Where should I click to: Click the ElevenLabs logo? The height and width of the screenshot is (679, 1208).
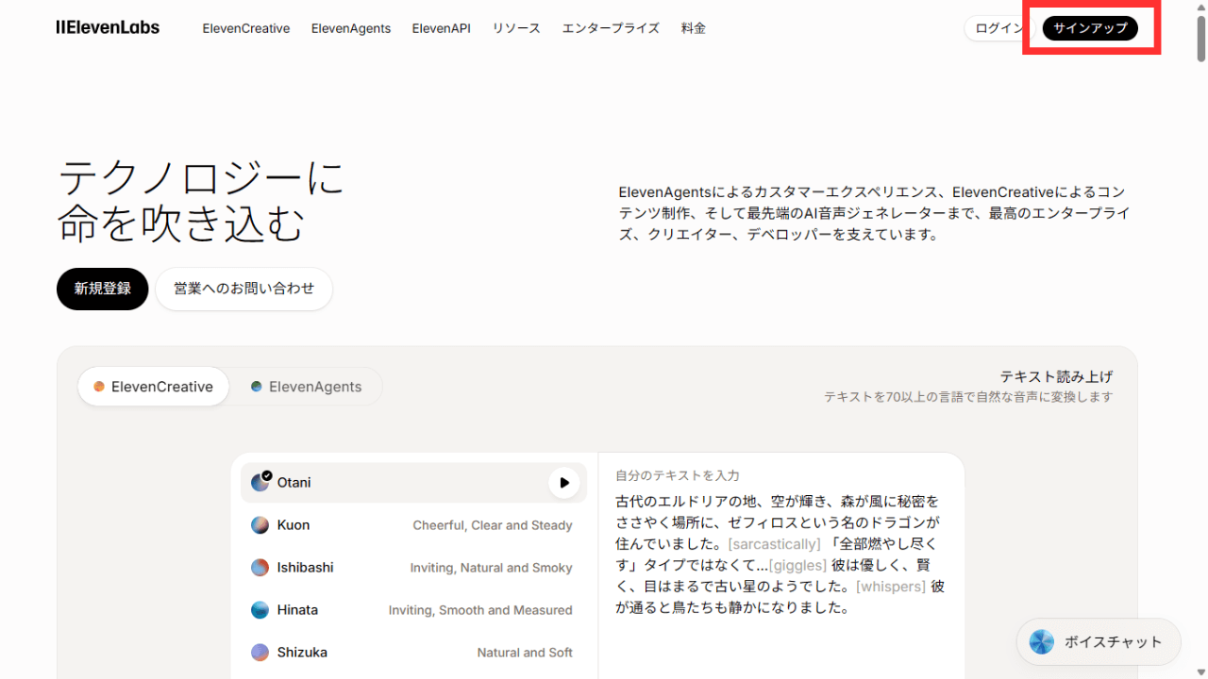coord(108,27)
